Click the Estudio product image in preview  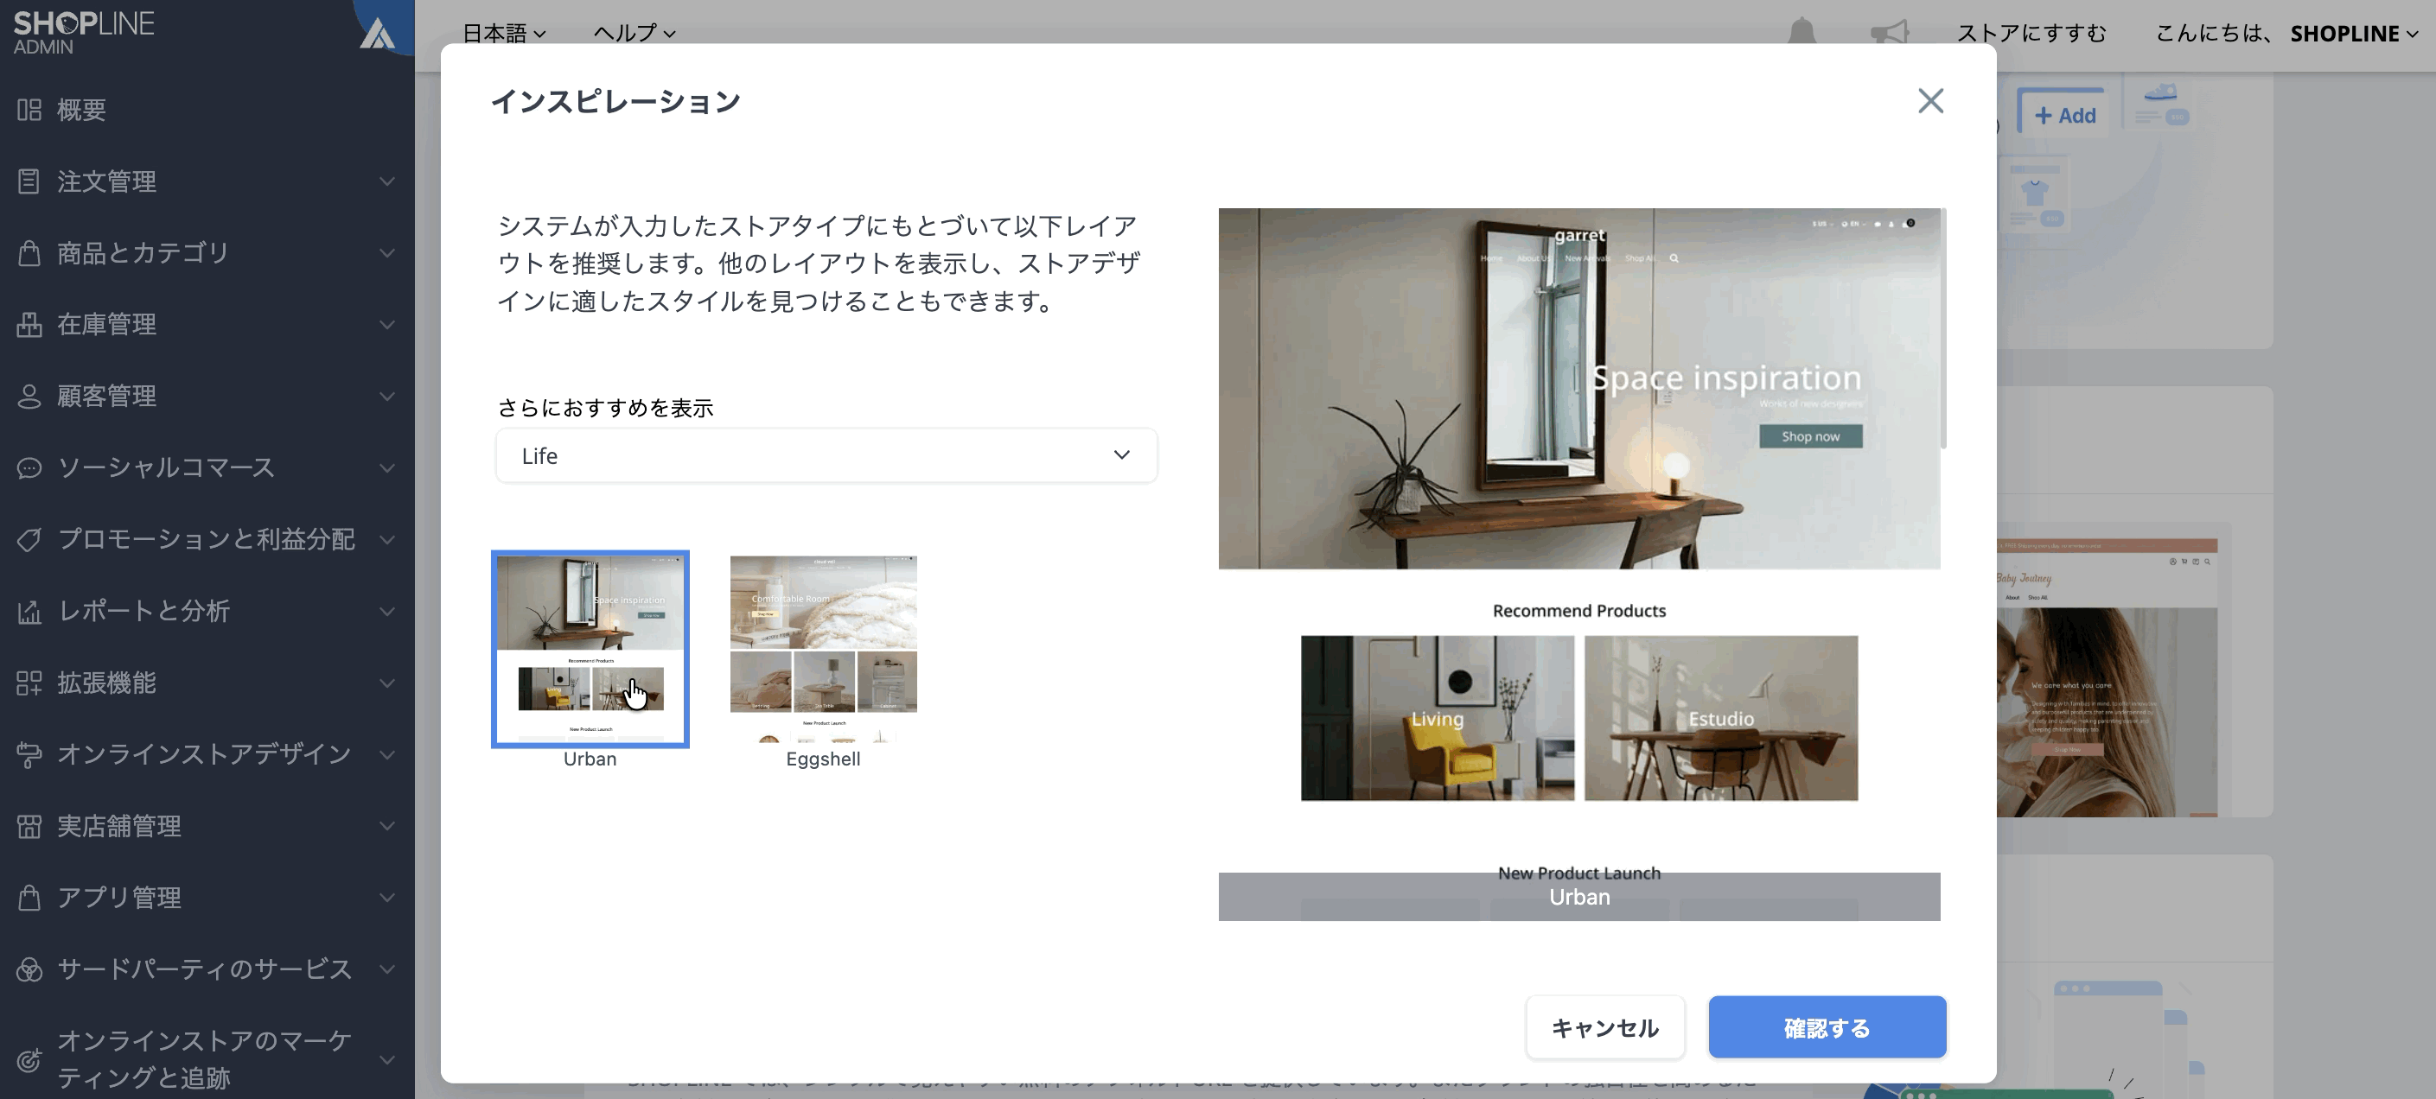point(1721,718)
